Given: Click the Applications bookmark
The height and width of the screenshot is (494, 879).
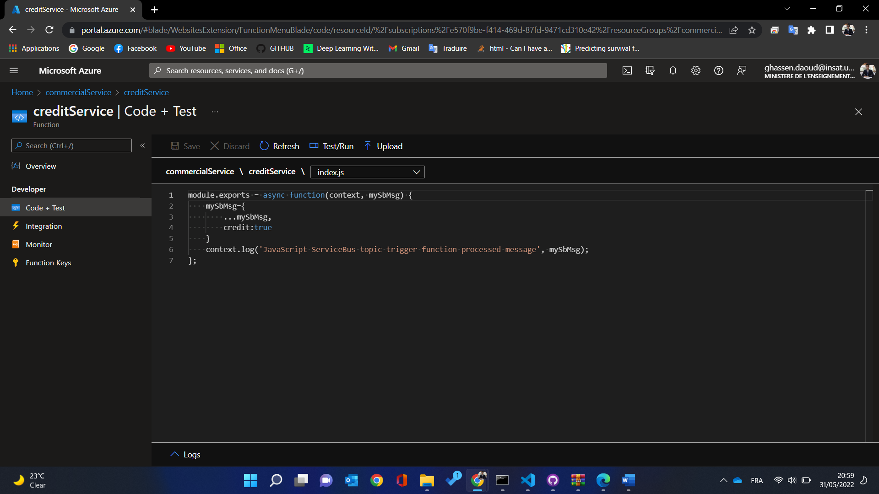Looking at the screenshot, I should (x=34, y=48).
